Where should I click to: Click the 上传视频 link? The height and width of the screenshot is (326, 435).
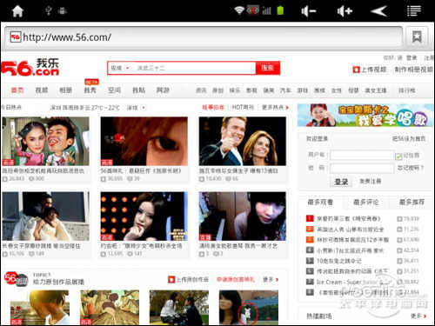coord(374,70)
